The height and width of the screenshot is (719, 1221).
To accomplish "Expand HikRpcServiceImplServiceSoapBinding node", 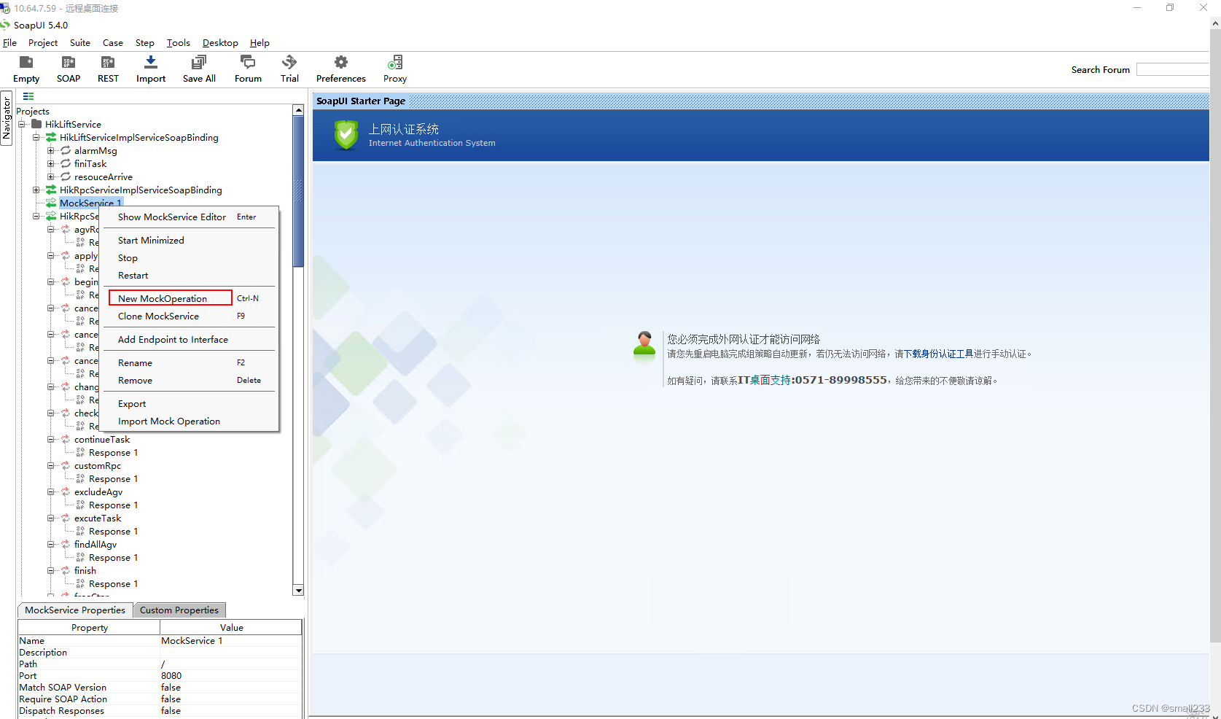I will pos(36,190).
